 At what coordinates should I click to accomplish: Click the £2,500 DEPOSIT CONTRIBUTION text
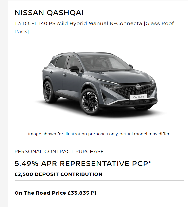pos(58,174)
